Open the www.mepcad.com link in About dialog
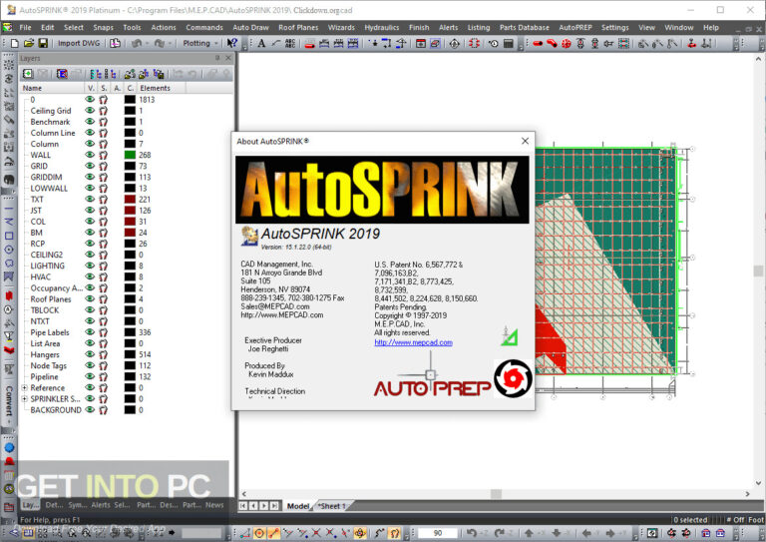The height and width of the screenshot is (542, 766). tap(413, 342)
